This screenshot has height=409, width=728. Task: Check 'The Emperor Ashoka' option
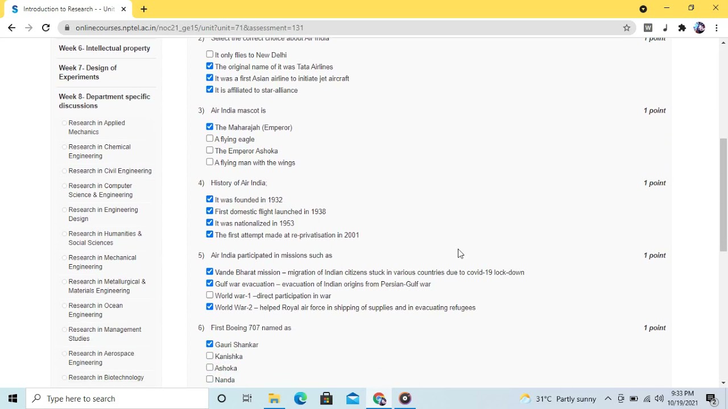210,150
